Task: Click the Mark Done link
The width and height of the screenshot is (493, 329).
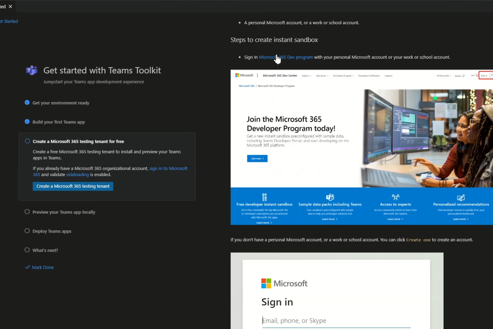Action: pyautogui.click(x=42, y=267)
